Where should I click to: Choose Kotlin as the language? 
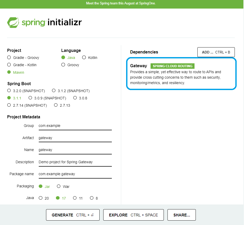click(90, 58)
